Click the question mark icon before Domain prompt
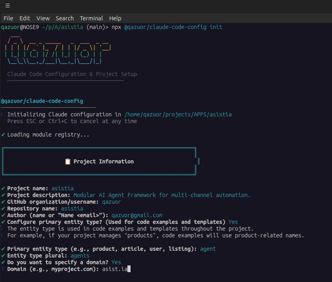Image resolution: width=332 pixels, height=282 pixels. tap(2, 269)
